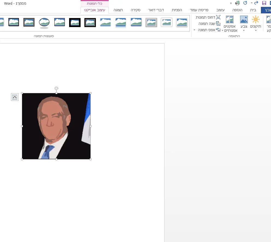The width and height of the screenshot is (271, 242).
Task: Click the שנה תמונה change picture icon
Action: (x=218, y=24)
